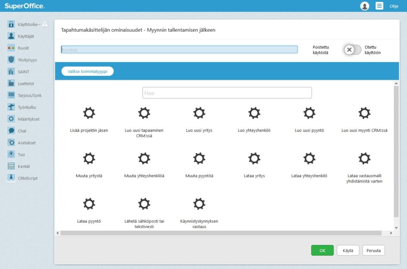Open the hamburger menu icon in header
This screenshot has width=407, height=269.
(380, 6)
